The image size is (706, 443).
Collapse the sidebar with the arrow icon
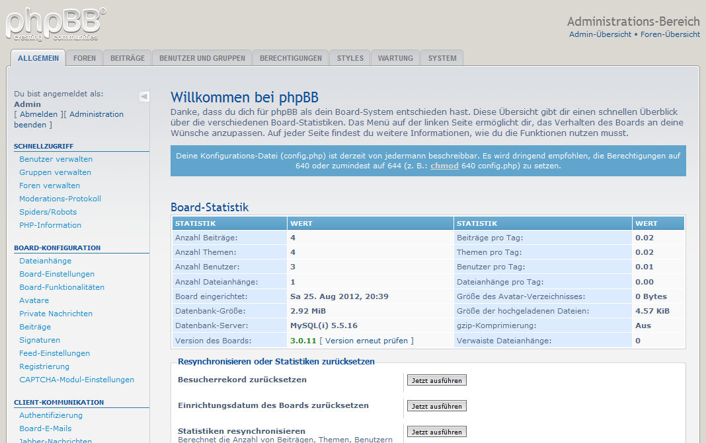144,96
